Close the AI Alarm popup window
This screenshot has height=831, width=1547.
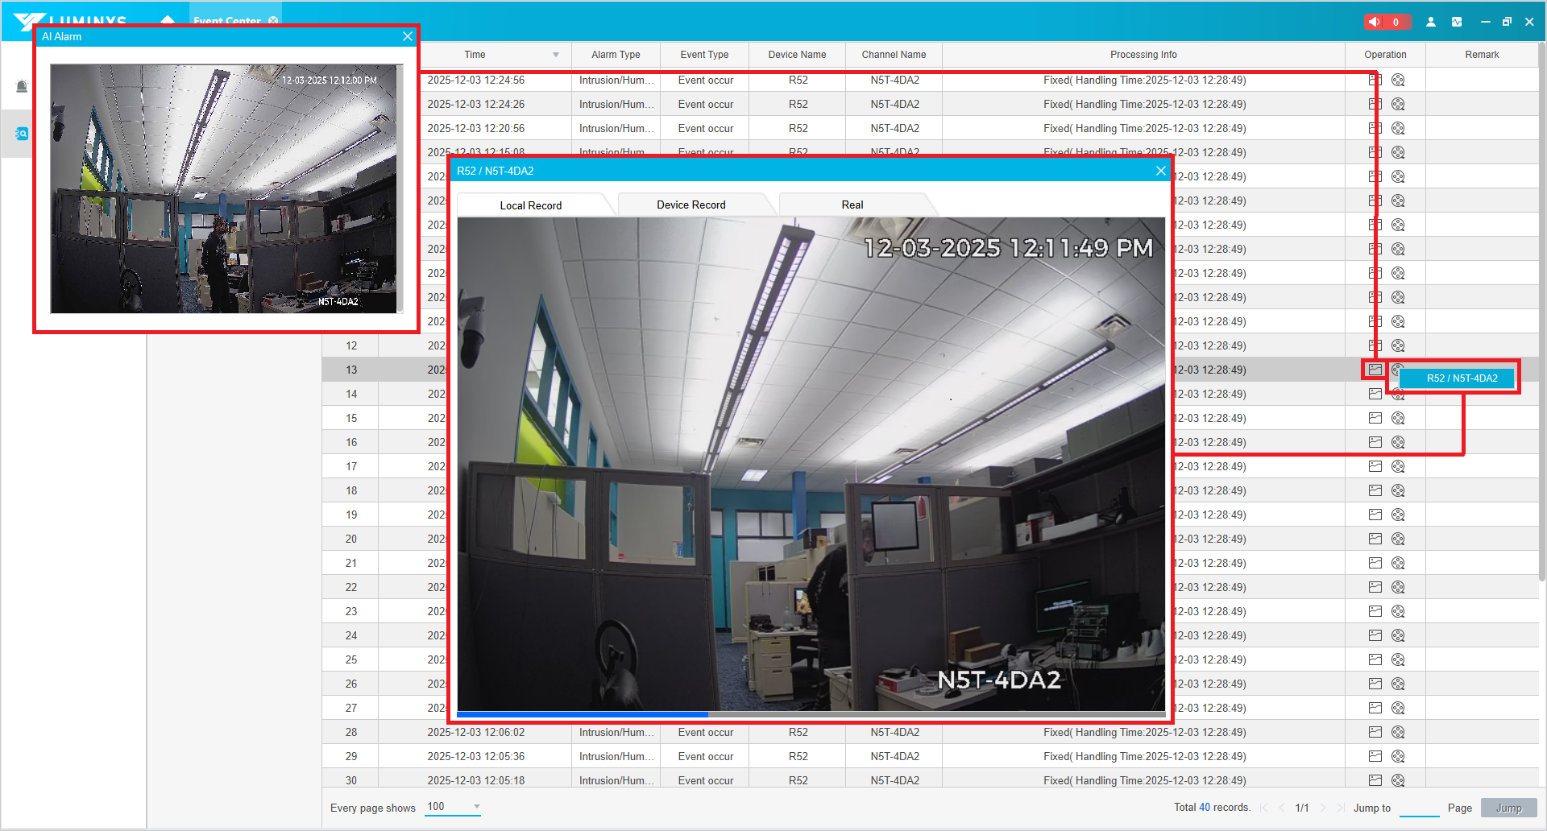pyautogui.click(x=408, y=36)
